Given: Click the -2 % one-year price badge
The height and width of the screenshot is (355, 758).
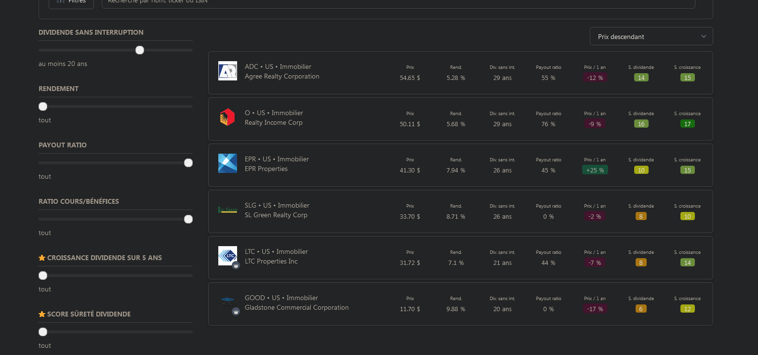Looking at the screenshot, I should 595,216.
